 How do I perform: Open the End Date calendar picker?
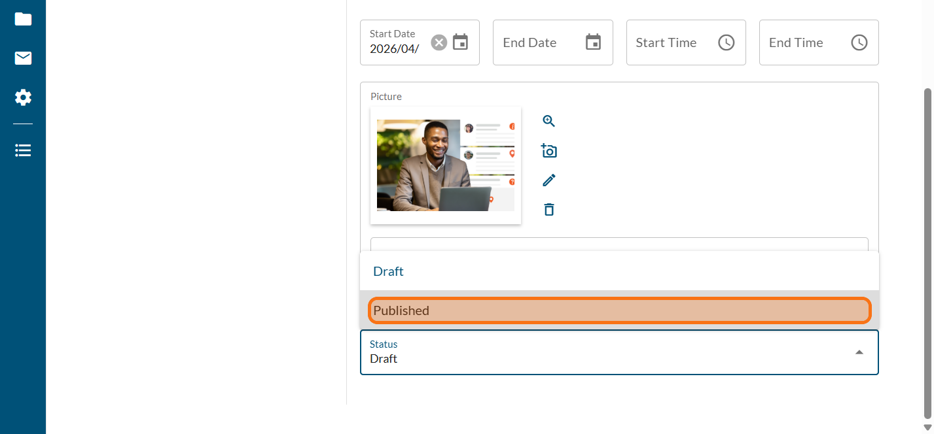(593, 42)
